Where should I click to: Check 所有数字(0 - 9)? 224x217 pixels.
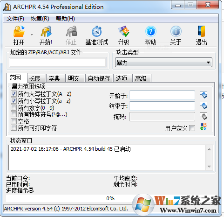coord(14,107)
